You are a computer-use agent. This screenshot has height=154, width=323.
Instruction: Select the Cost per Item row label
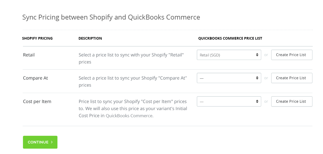click(x=37, y=101)
